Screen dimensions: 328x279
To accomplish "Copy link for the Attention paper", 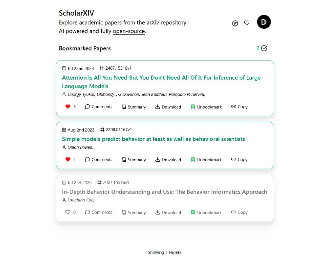I will (x=239, y=107).
